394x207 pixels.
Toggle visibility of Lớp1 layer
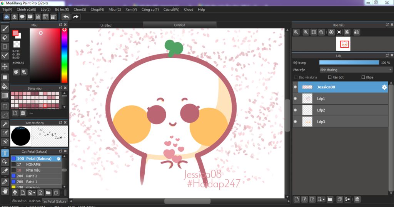295,98
